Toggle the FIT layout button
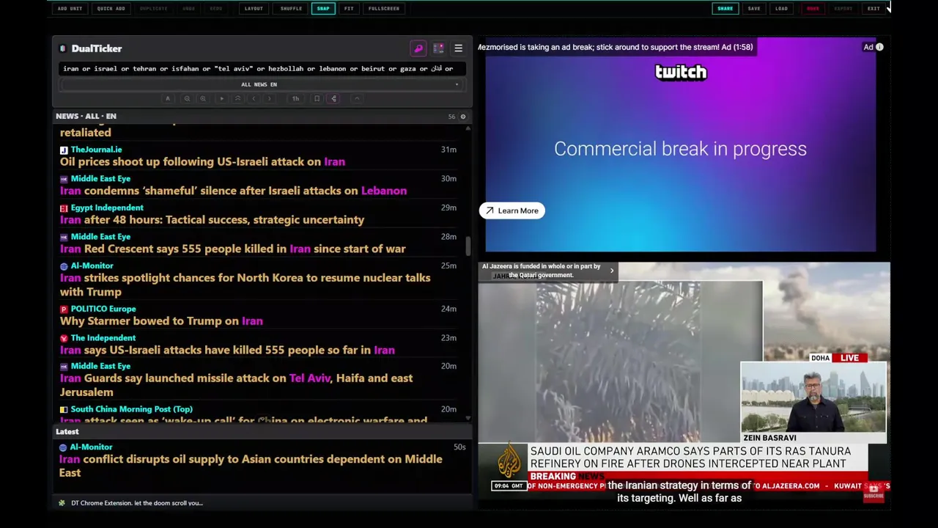Viewport: 938px width, 528px height. coord(349,8)
